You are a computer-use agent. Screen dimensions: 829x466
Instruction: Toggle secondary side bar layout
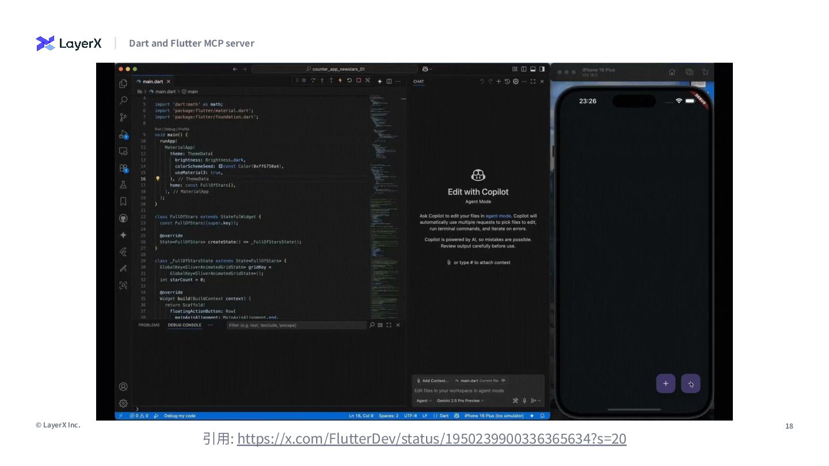(542, 69)
